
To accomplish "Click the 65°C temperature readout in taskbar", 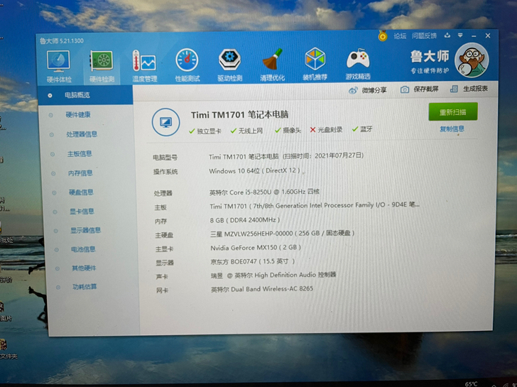I will pyautogui.click(x=471, y=383).
